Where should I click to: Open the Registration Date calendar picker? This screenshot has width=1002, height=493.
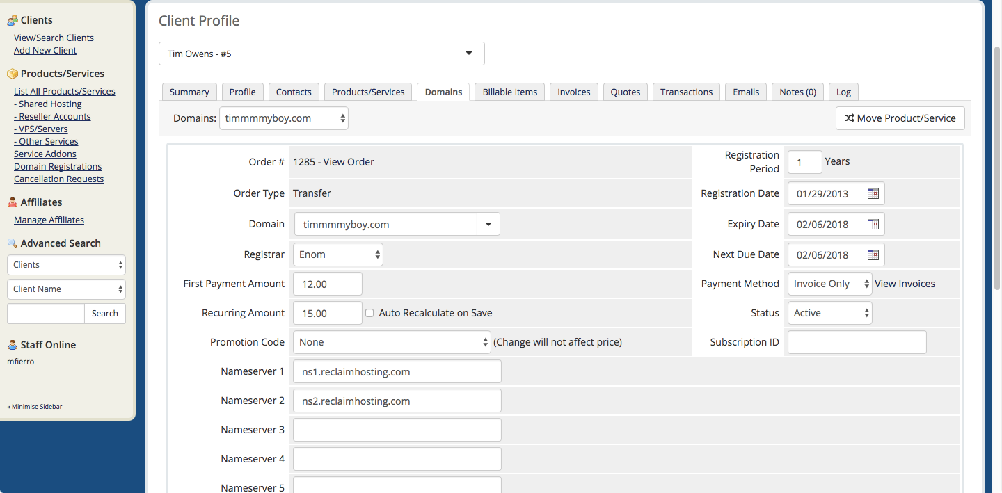coord(873,193)
